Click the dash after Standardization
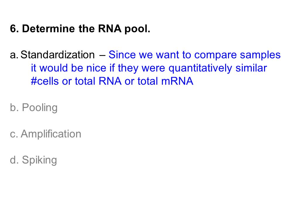This screenshot has height=211, width=281. [x=102, y=55]
